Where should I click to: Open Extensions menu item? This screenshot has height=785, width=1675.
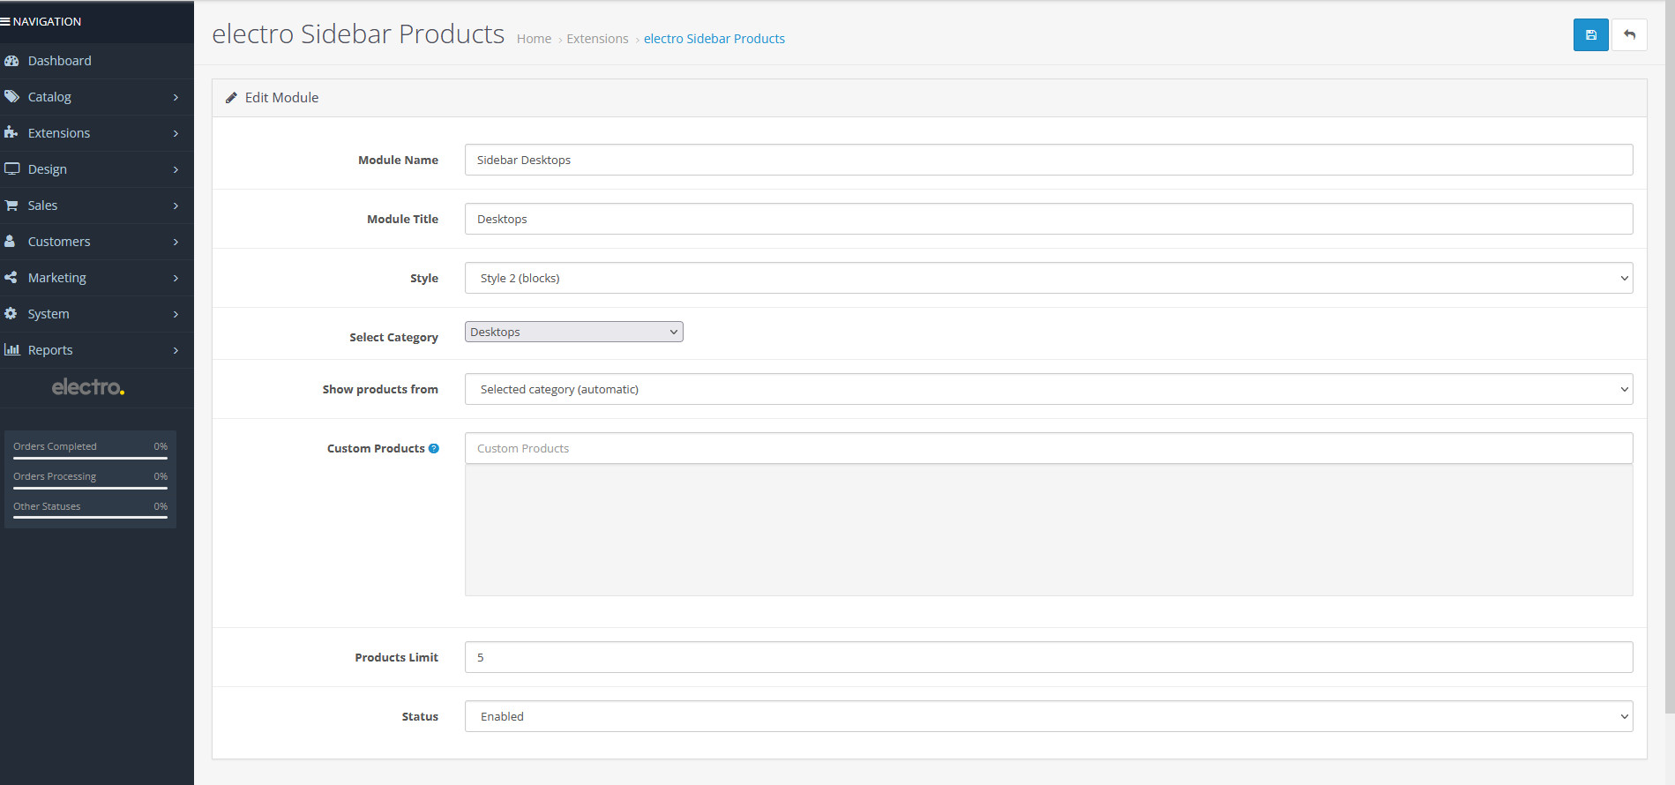(x=97, y=133)
